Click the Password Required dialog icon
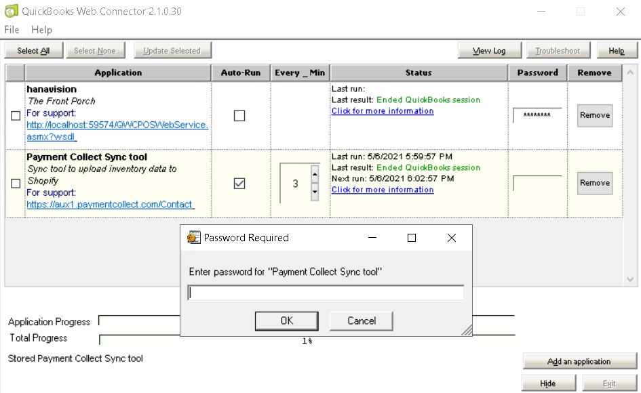 (194, 238)
